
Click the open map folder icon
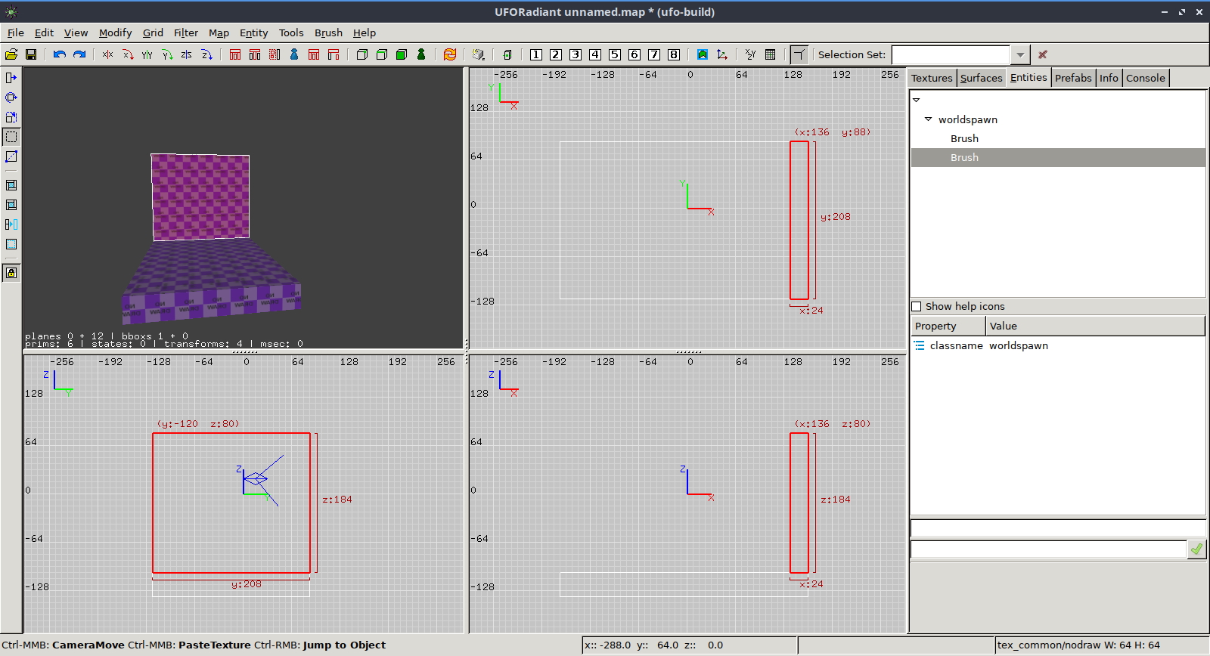click(x=11, y=54)
